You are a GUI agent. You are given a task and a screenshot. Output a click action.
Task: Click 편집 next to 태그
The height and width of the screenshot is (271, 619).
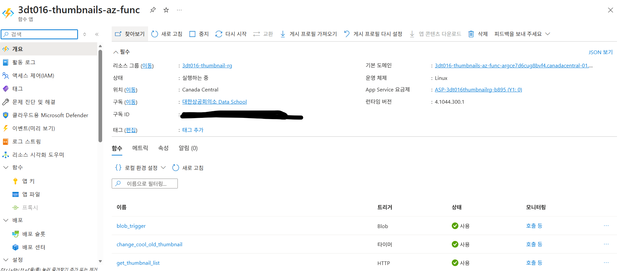(131, 130)
